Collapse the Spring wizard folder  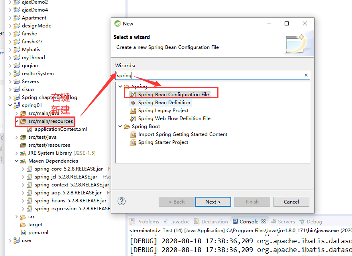[x=120, y=86]
